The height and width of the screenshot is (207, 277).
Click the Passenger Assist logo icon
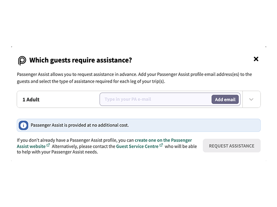(x=22, y=61)
